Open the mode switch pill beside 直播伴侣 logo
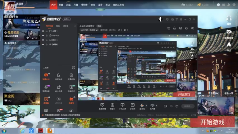Screen dimensions: 238x134 [67, 19]
